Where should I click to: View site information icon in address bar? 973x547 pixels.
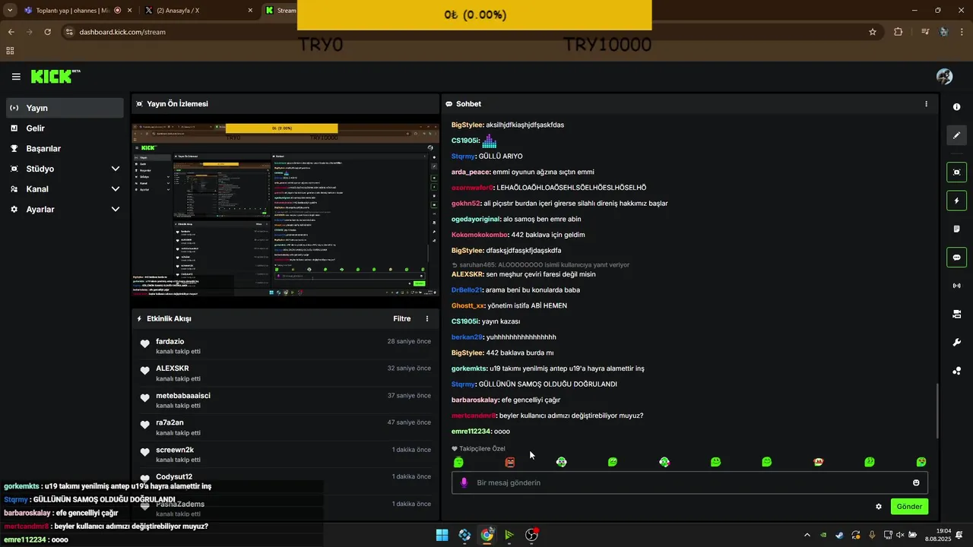coord(69,32)
